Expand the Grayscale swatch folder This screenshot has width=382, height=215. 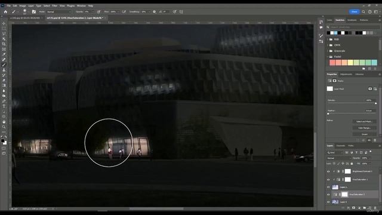click(x=328, y=51)
